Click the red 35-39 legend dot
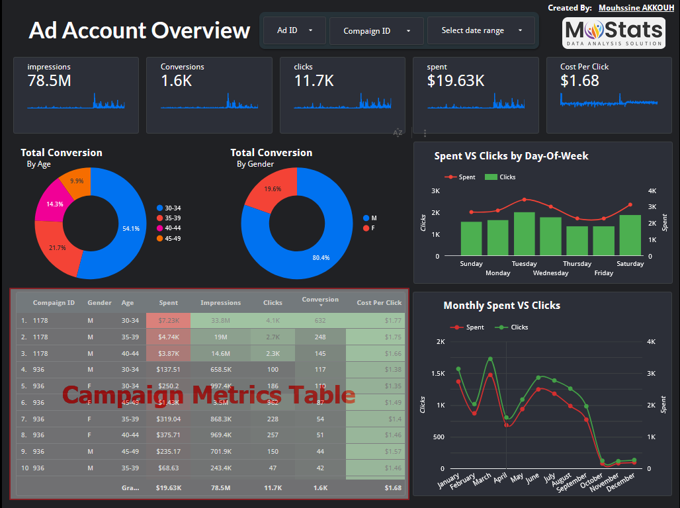The height and width of the screenshot is (508, 680). [x=159, y=218]
